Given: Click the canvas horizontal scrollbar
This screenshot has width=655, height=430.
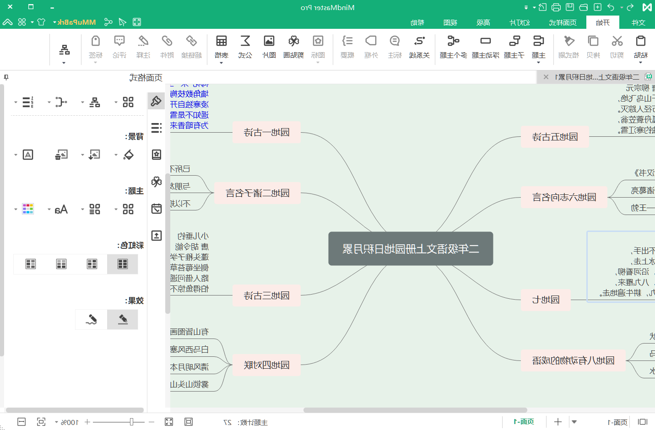Looking at the screenshot, I should tap(415, 410).
